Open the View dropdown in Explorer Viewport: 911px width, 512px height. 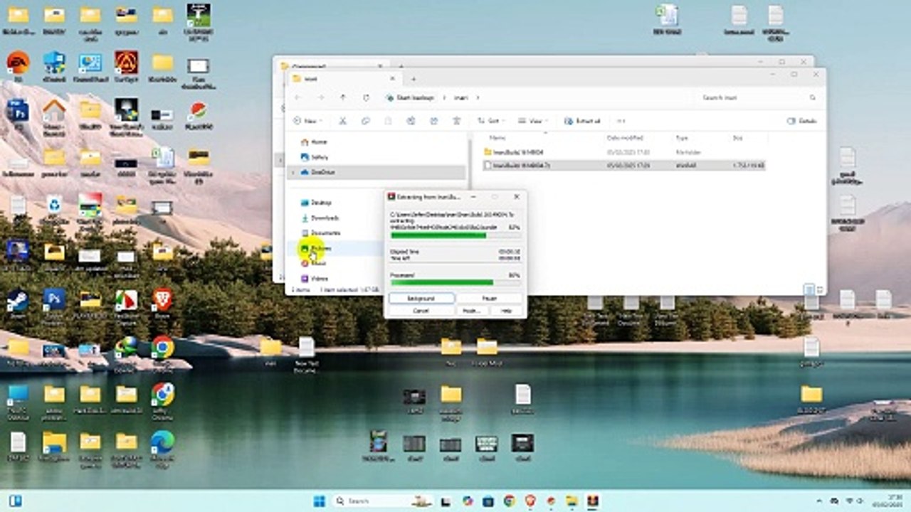(x=533, y=121)
